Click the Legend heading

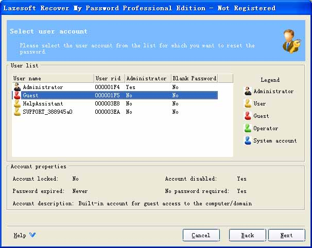click(x=270, y=80)
